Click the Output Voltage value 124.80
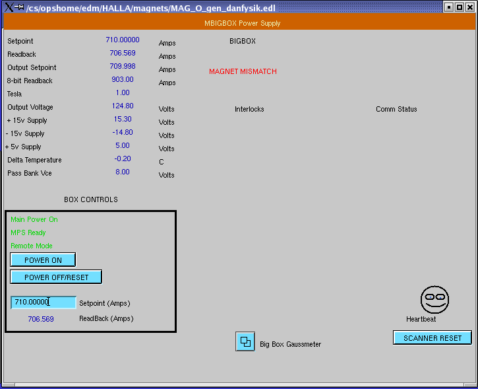Viewport: 478px width, 389px height. pyautogui.click(x=123, y=106)
